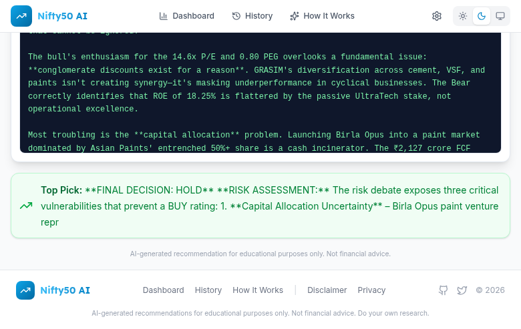This screenshot has height=329, width=521.
Task: Click the footer Twitter bird icon
Action: pyautogui.click(x=462, y=290)
